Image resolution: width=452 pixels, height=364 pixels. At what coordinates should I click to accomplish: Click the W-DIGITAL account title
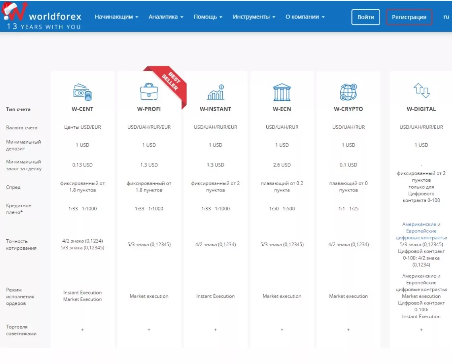[x=421, y=109]
